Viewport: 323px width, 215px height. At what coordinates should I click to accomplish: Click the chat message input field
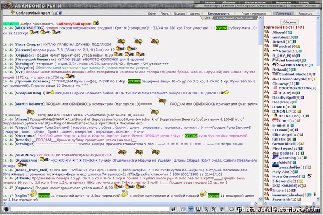[90, 210]
